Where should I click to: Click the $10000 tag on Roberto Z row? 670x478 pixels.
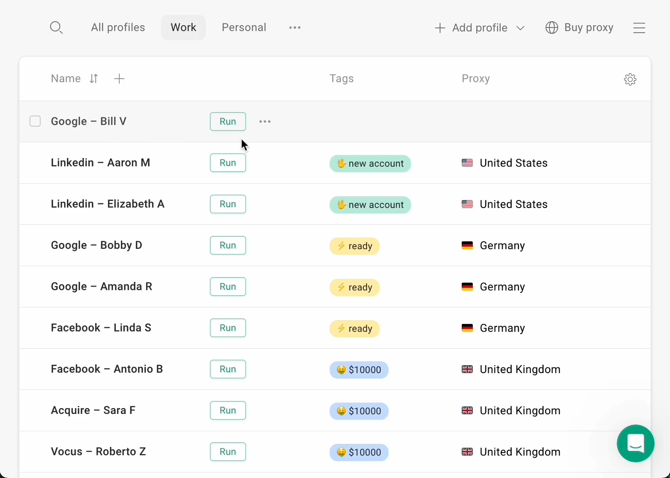pos(359,452)
